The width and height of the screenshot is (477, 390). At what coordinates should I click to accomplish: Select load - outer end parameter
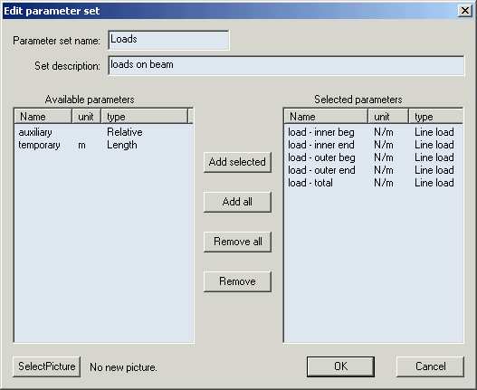click(x=373, y=170)
